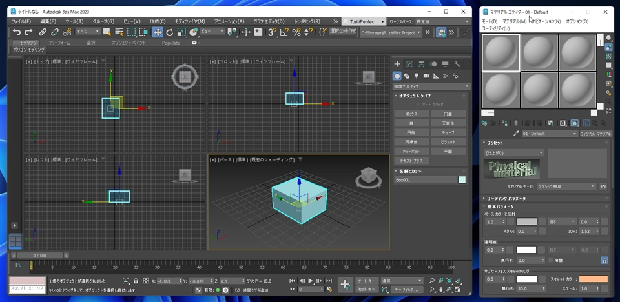Screen dimensions: 620x302
Task: Click the キー フィルタ... button
Action: click(407, 289)
